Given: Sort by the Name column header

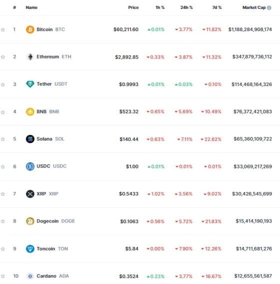Looking at the screenshot, I should (x=31, y=7).
